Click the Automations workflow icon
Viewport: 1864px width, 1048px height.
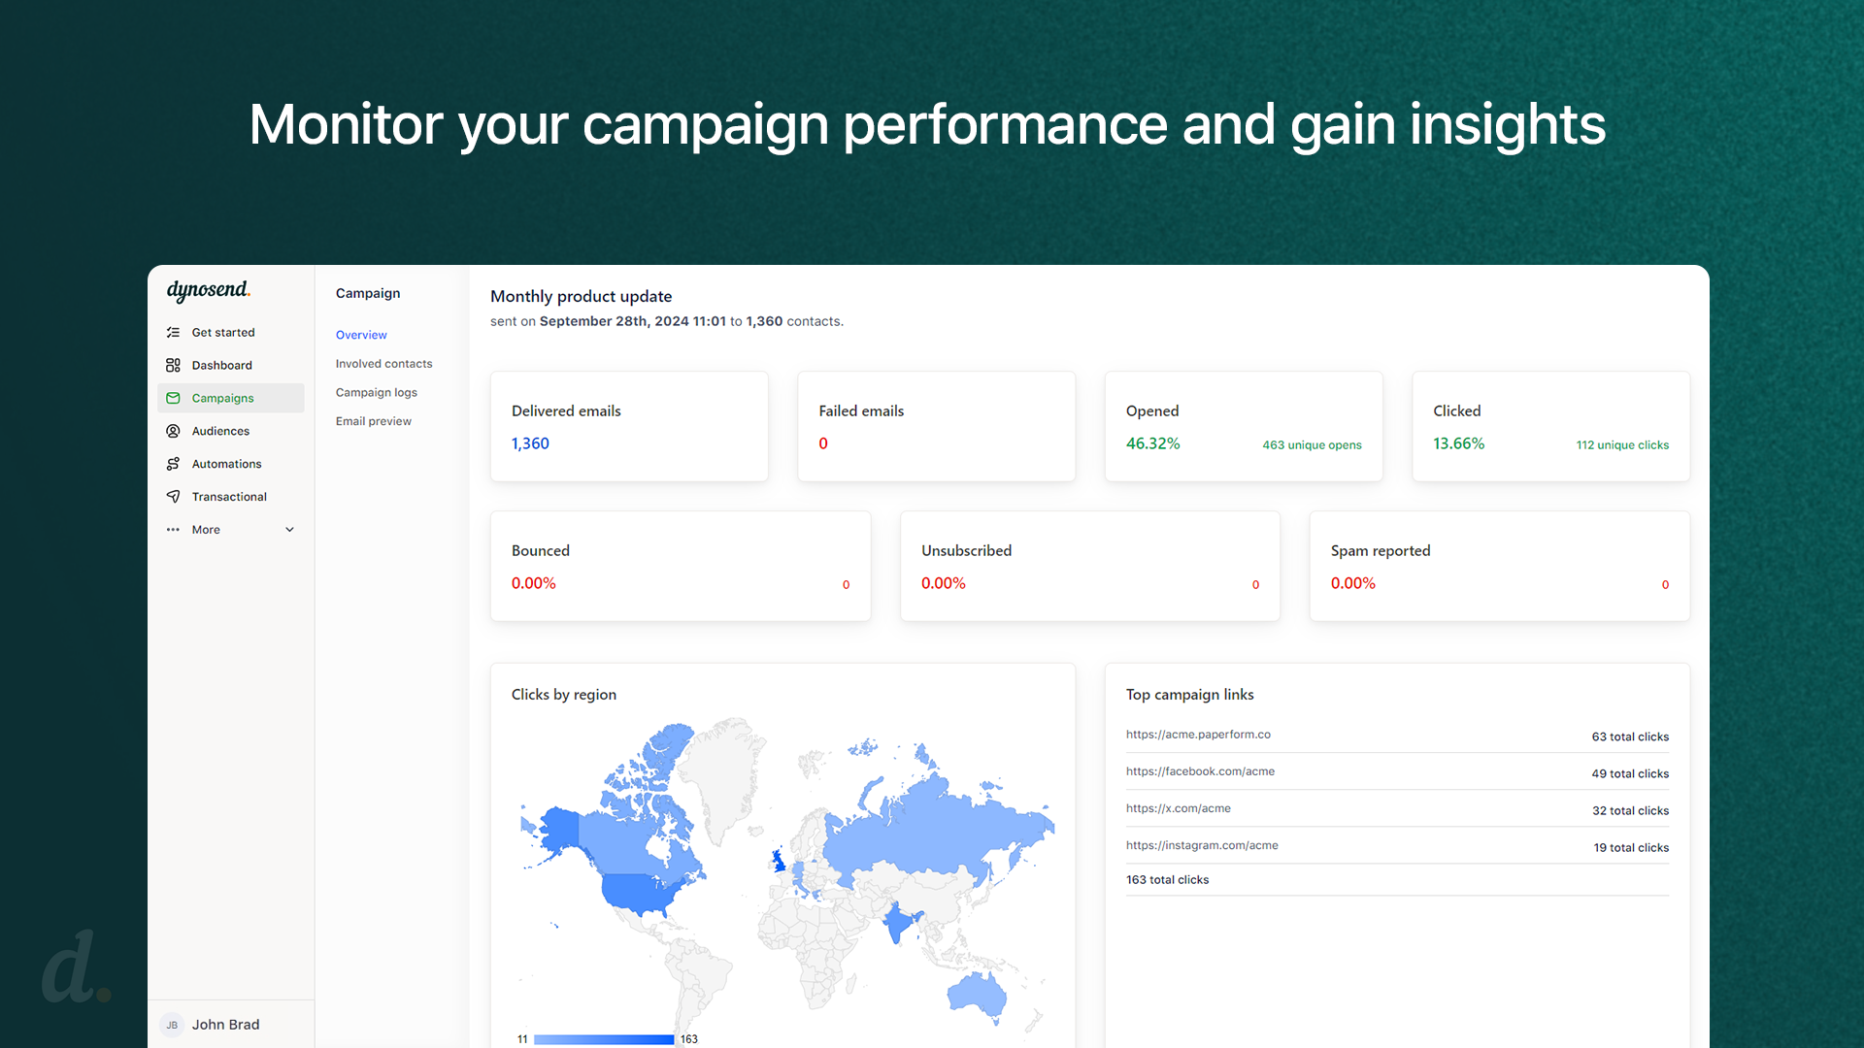tap(173, 464)
